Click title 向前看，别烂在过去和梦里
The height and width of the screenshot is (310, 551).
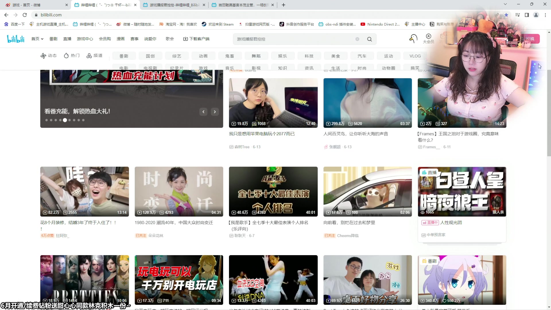tap(349, 222)
